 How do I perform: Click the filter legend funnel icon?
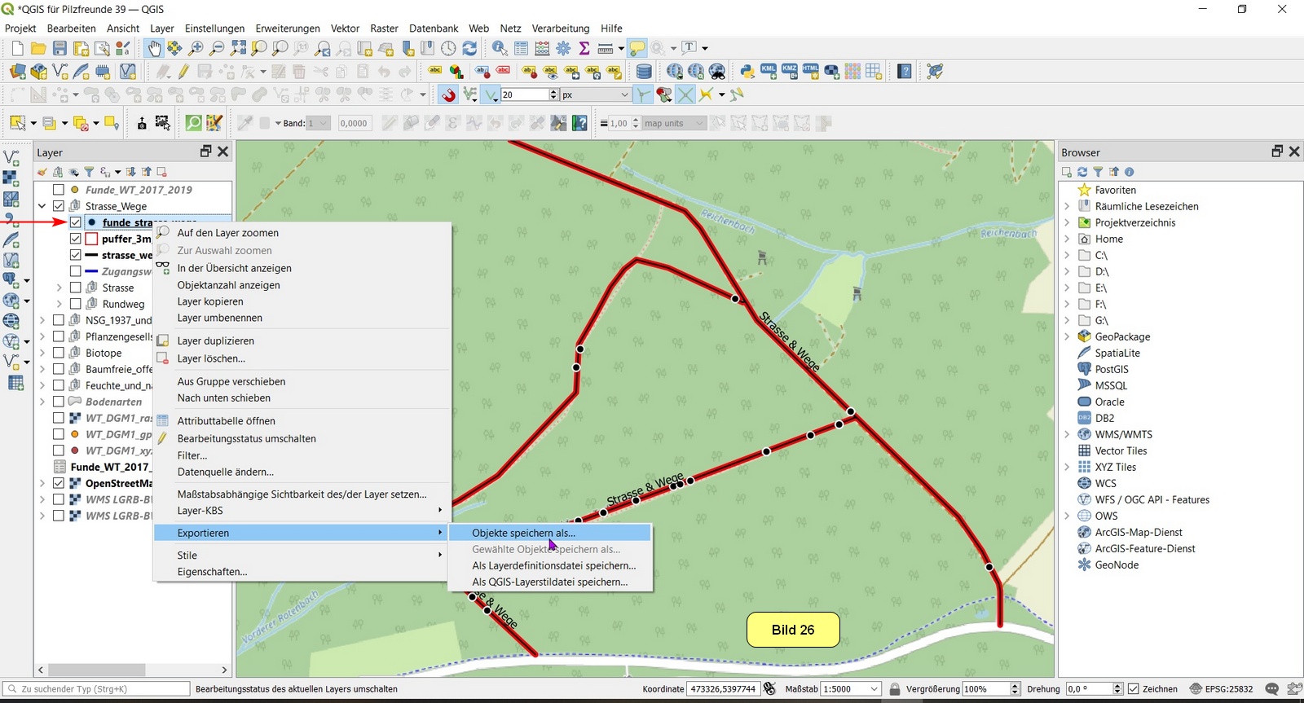(x=89, y=172)
